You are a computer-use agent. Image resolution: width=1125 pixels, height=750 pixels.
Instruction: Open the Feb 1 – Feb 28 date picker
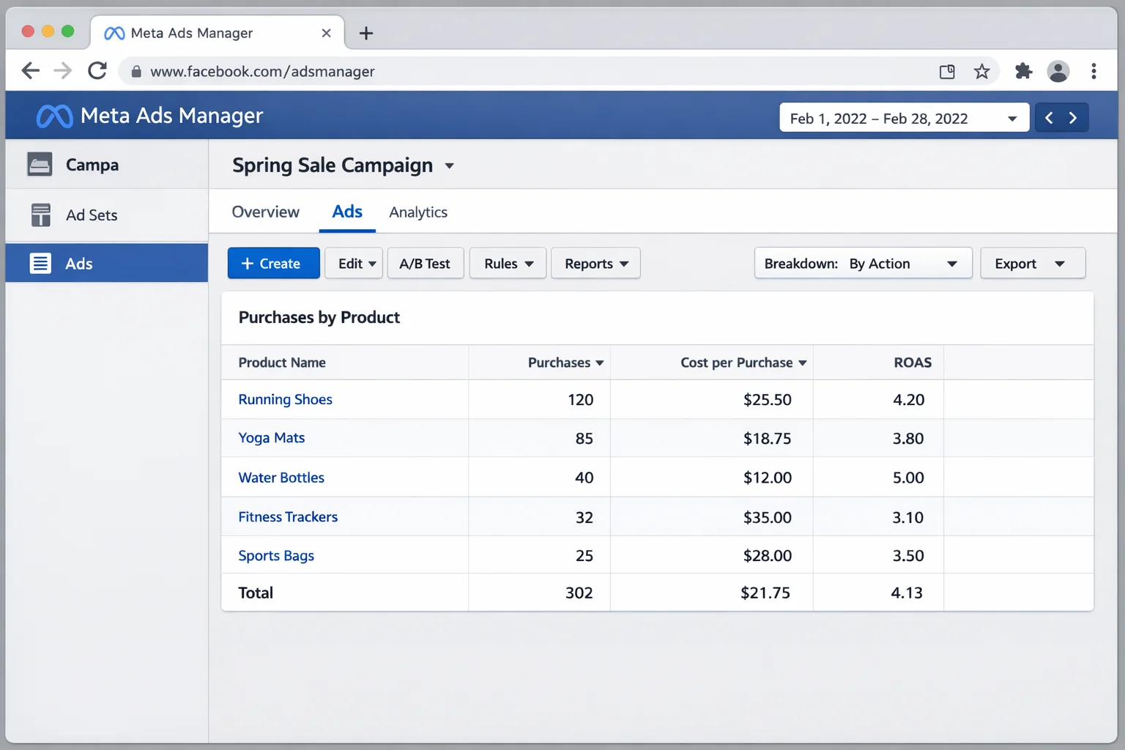point(903,117)
